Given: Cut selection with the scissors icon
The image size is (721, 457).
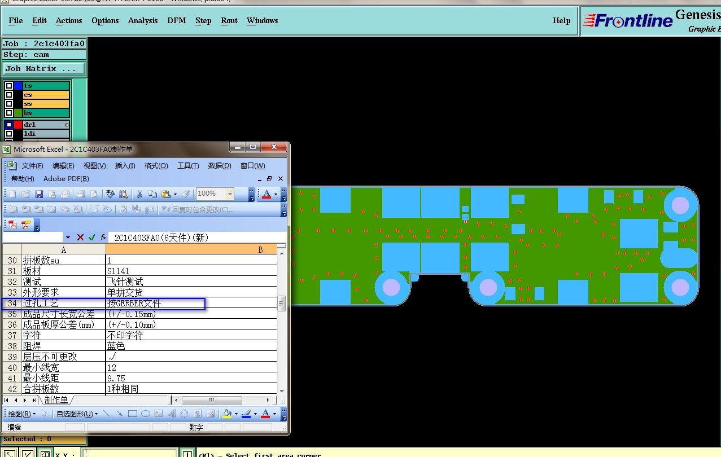Looking at the screenshot, I should tap(139, 194).
